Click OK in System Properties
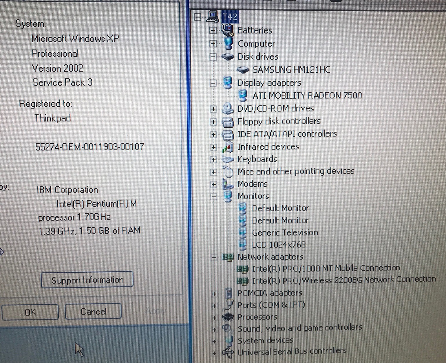 [30, 312]
